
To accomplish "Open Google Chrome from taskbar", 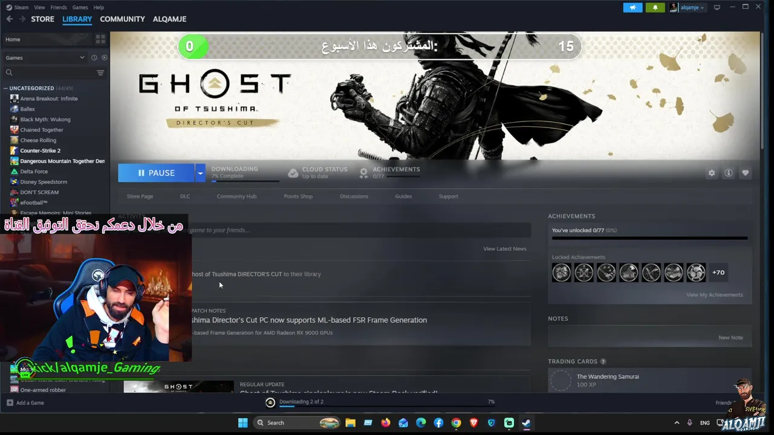I will (x=456, y=422).
